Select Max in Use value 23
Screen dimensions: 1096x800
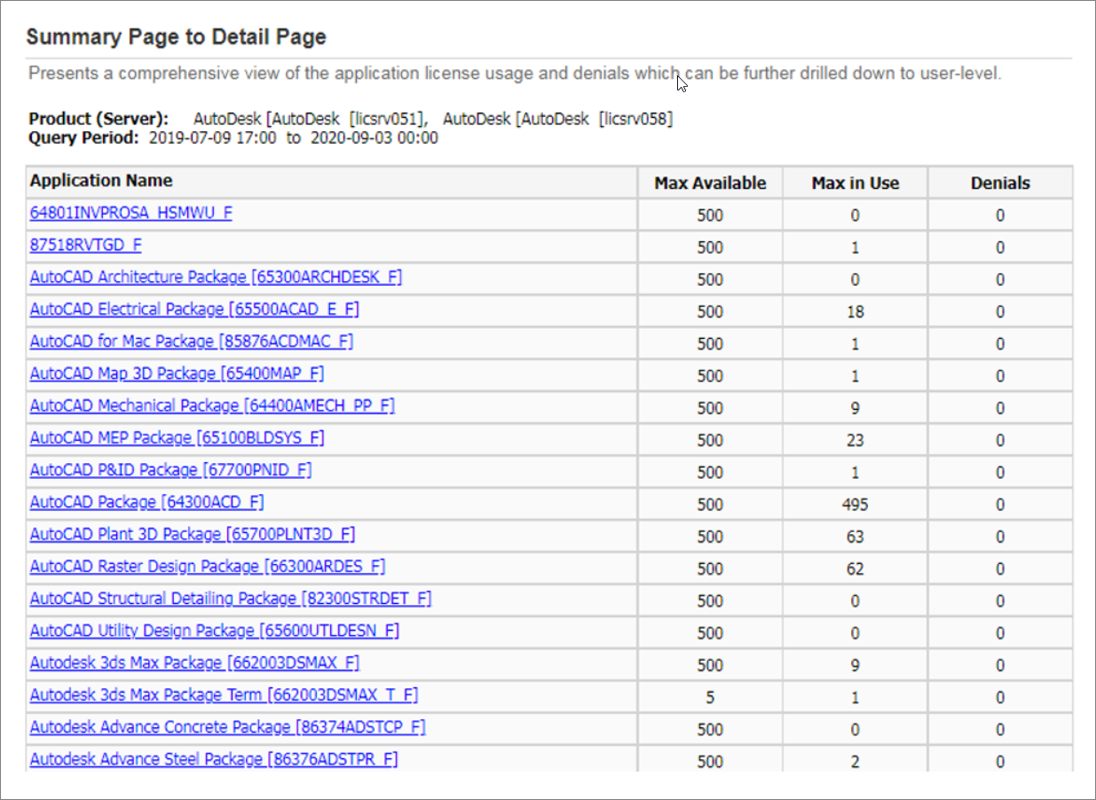point(856,441)
